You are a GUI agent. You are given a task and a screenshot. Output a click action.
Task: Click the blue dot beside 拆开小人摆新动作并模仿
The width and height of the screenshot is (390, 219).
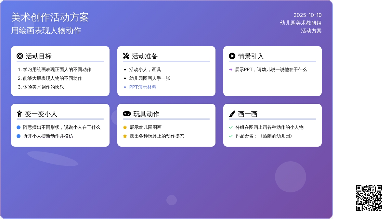pyautogui.click(x=19, y=136)
